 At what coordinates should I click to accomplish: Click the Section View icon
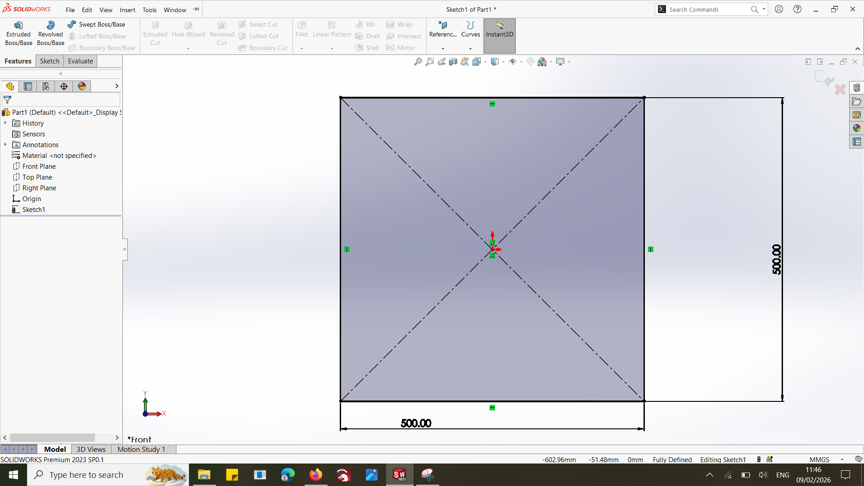pyautogui.click(x=453, y=62)
